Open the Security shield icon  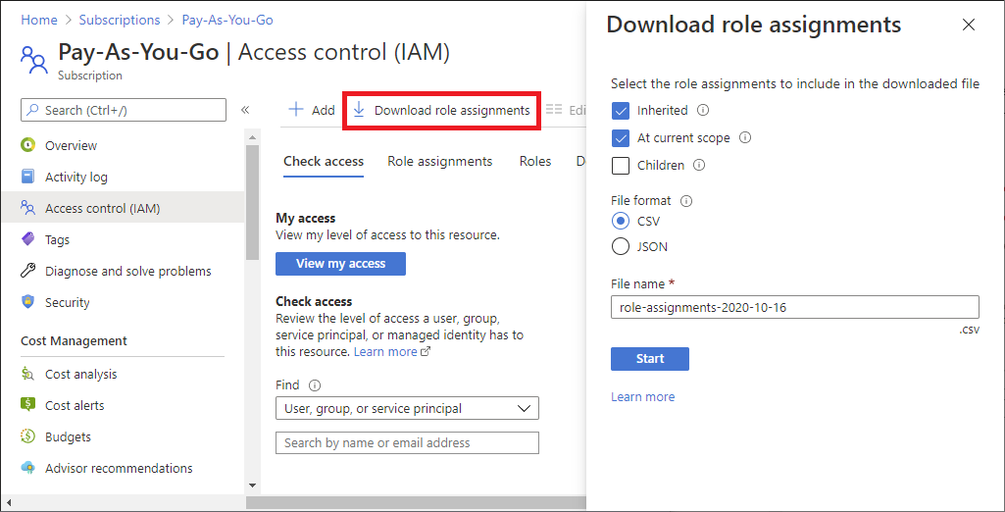27,302
